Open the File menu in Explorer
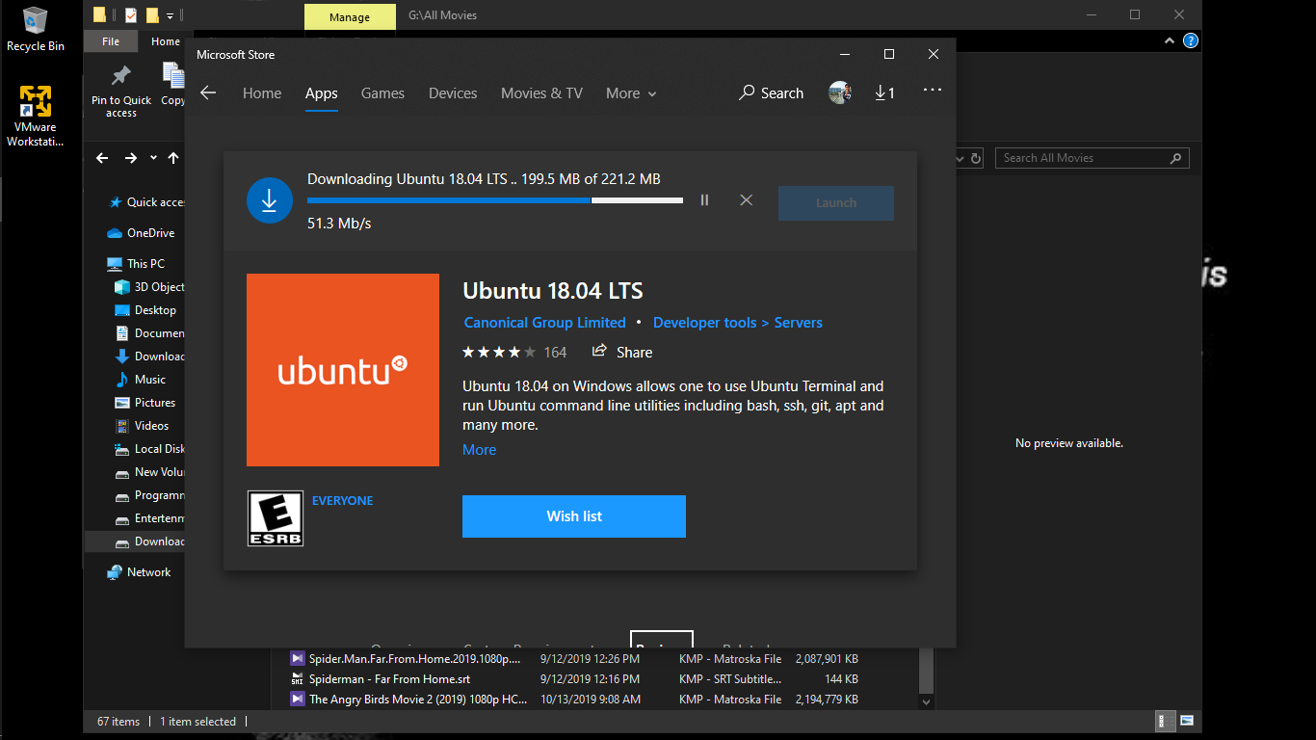 coord(110,40)
